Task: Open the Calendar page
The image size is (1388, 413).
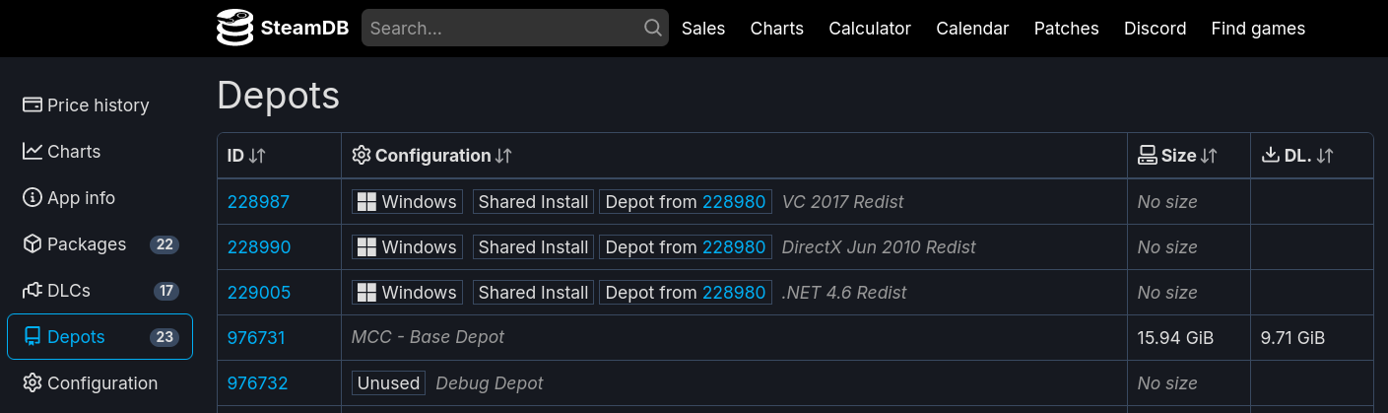Action: [972, 29]
